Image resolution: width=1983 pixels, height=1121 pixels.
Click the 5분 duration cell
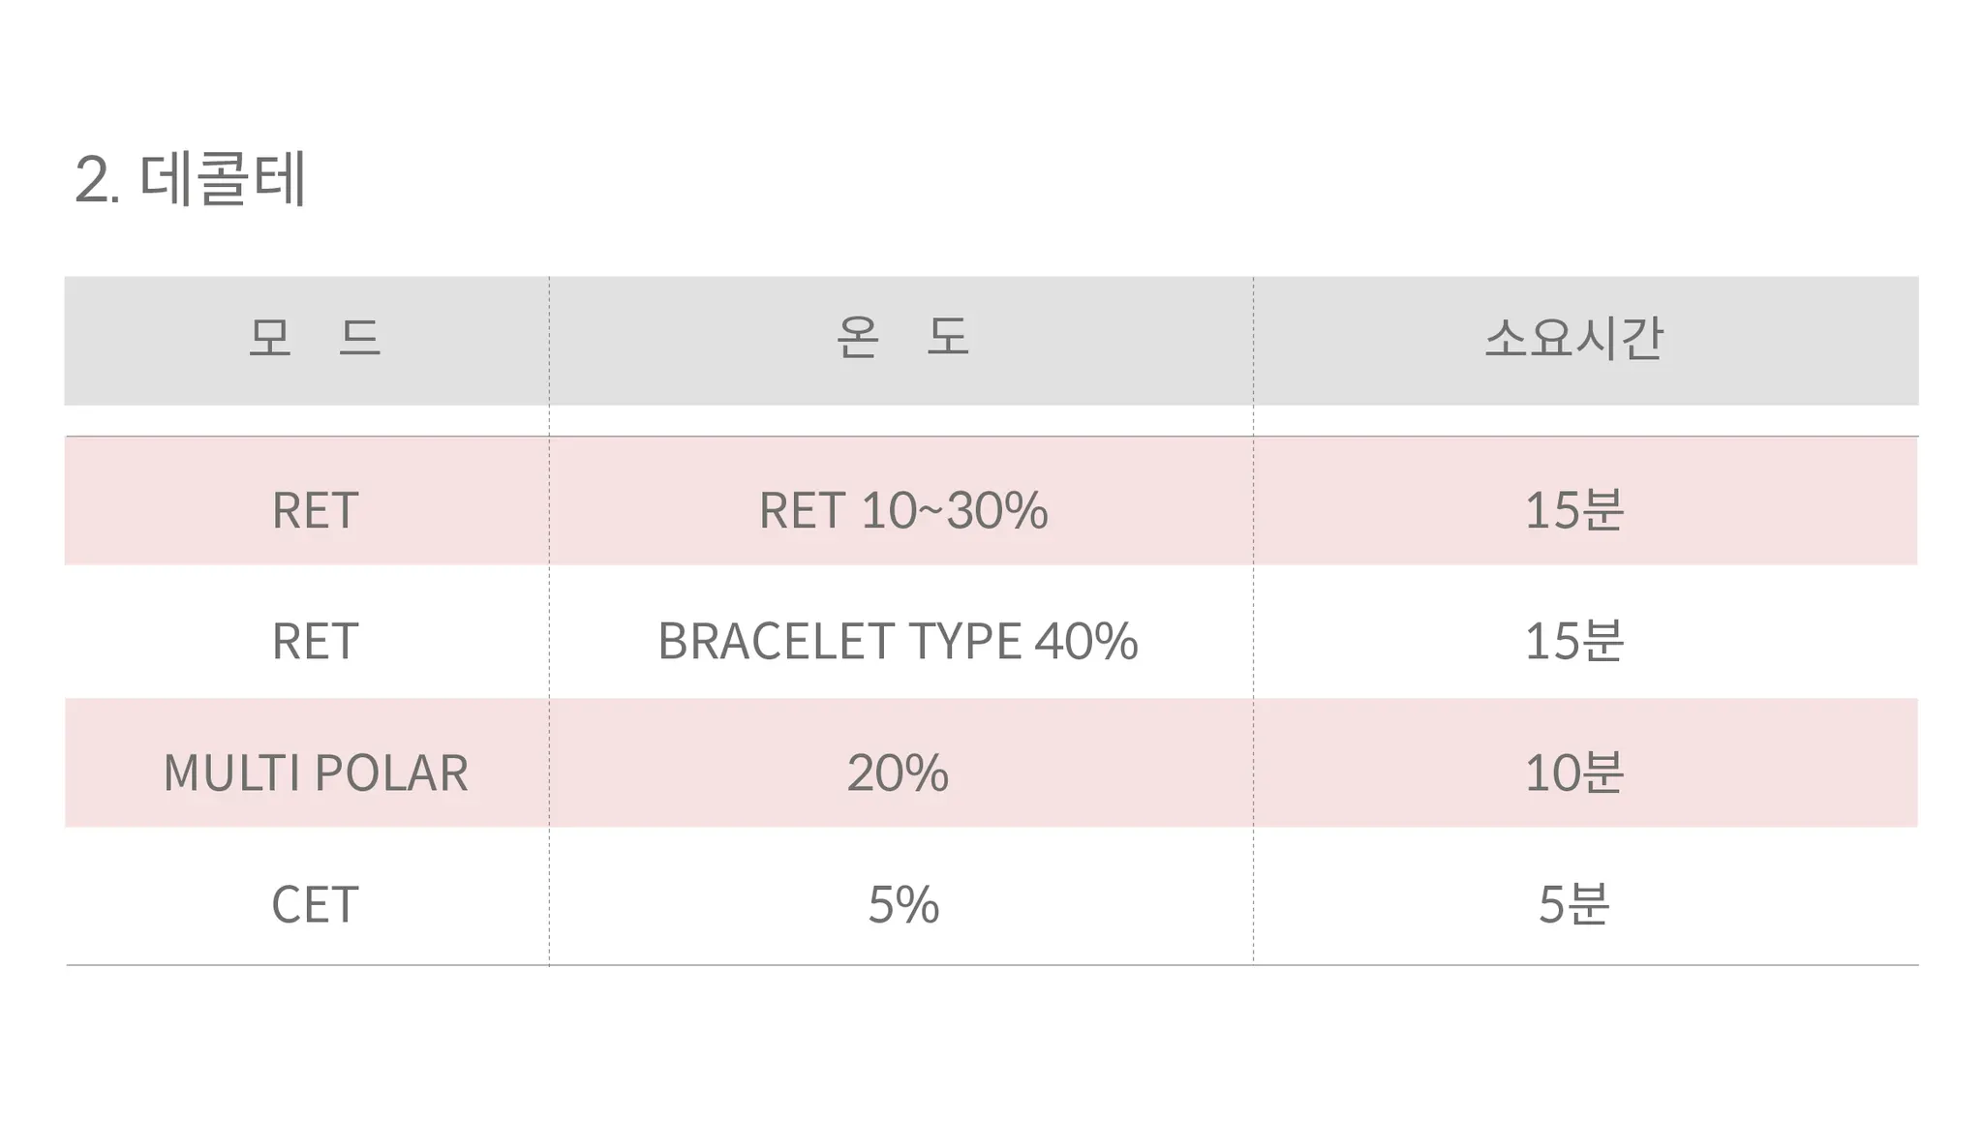[1573, 904]
